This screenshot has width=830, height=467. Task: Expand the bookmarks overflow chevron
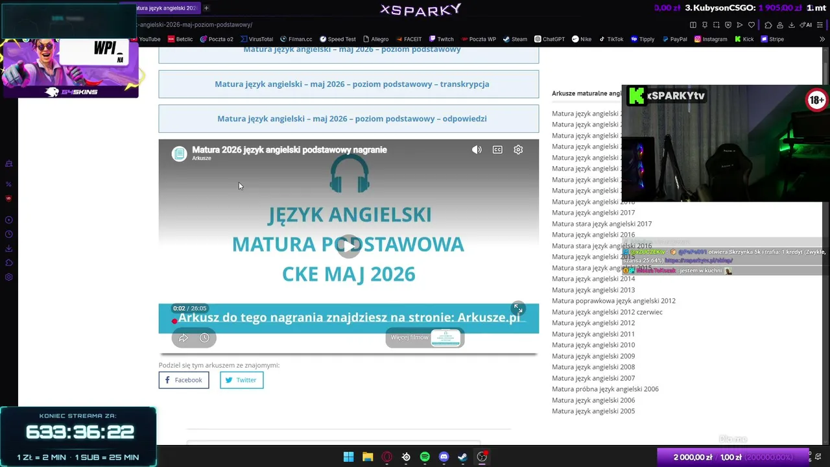822,39
